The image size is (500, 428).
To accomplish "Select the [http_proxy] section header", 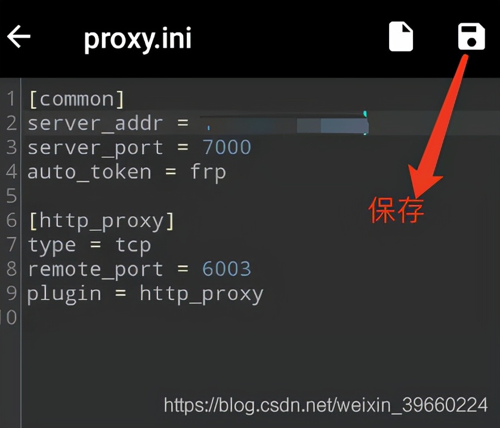I will pyautogui.click(x=101, y=221).
